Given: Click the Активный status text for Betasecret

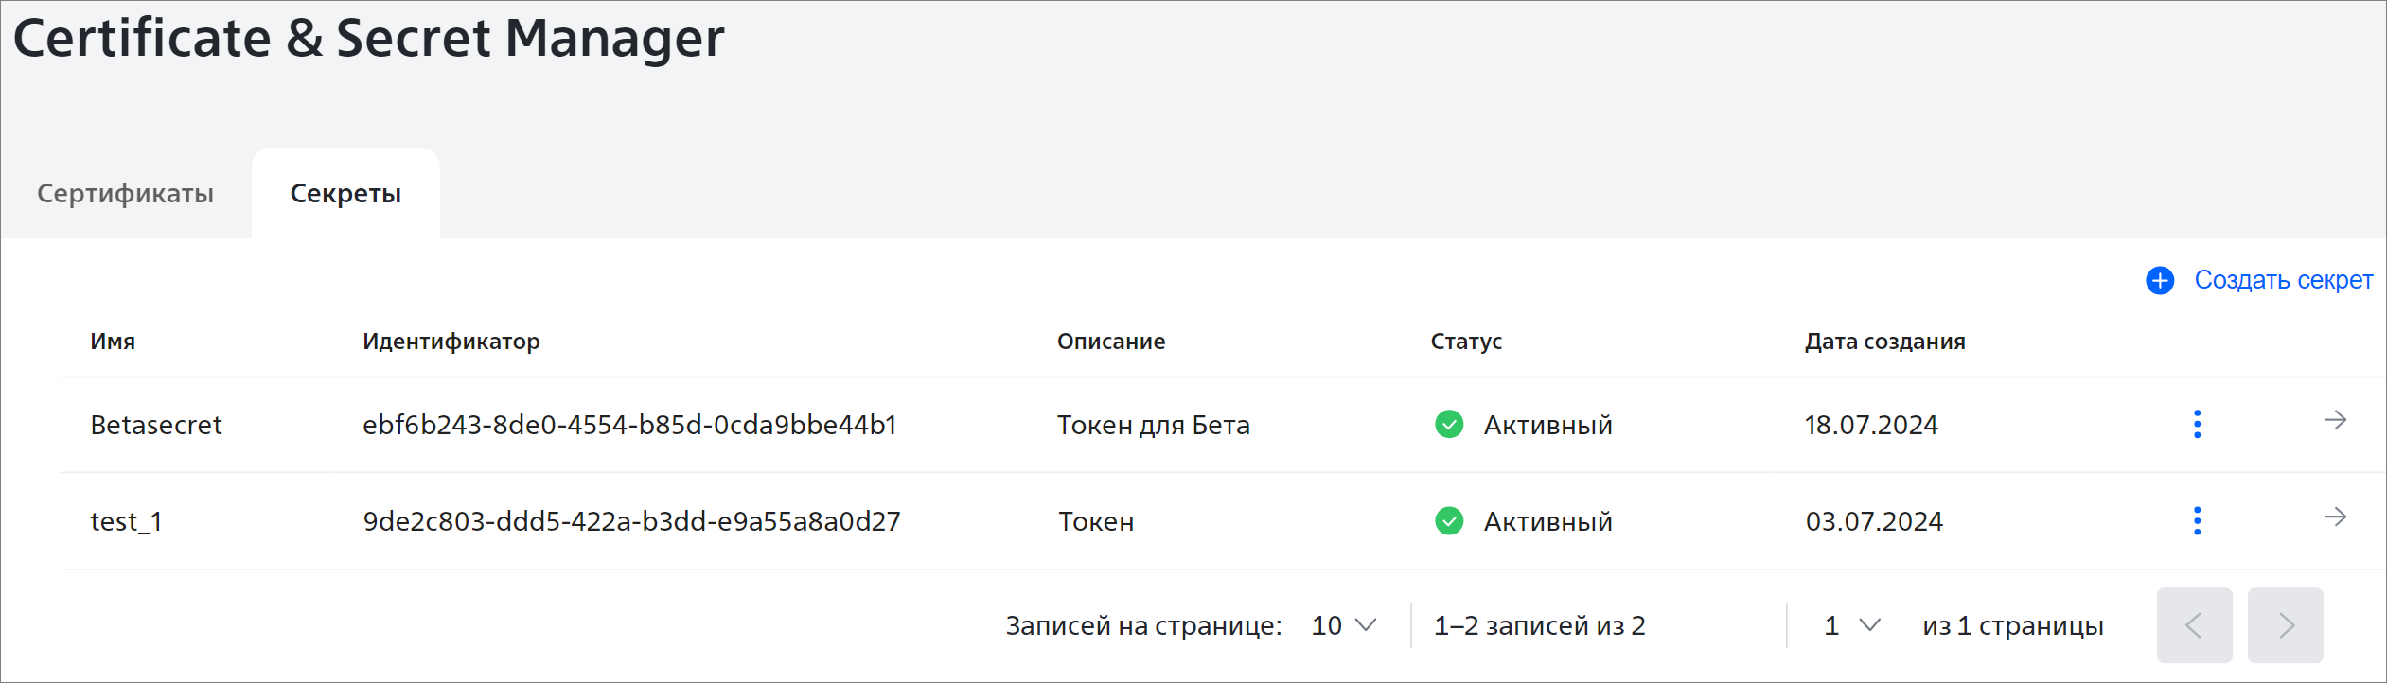Looking at the screenshot, I should [x=1547, y=425].
